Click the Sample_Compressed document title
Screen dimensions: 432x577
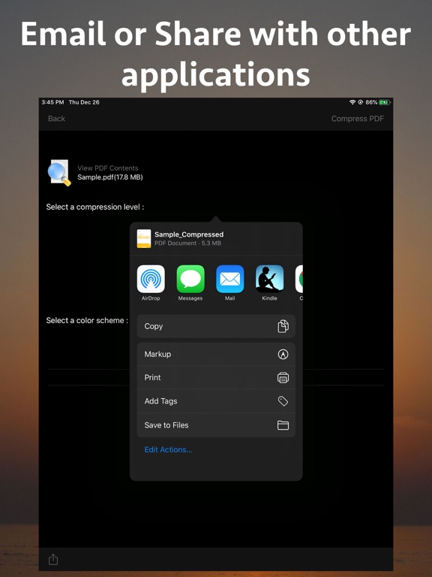[189, 234]
